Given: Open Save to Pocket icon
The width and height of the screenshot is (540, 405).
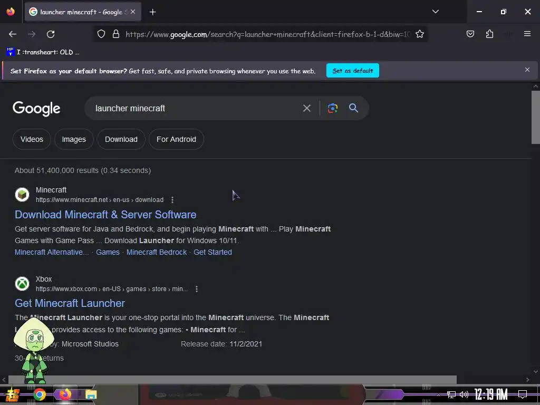Looking at the screenshot, I should click(470, 34).
